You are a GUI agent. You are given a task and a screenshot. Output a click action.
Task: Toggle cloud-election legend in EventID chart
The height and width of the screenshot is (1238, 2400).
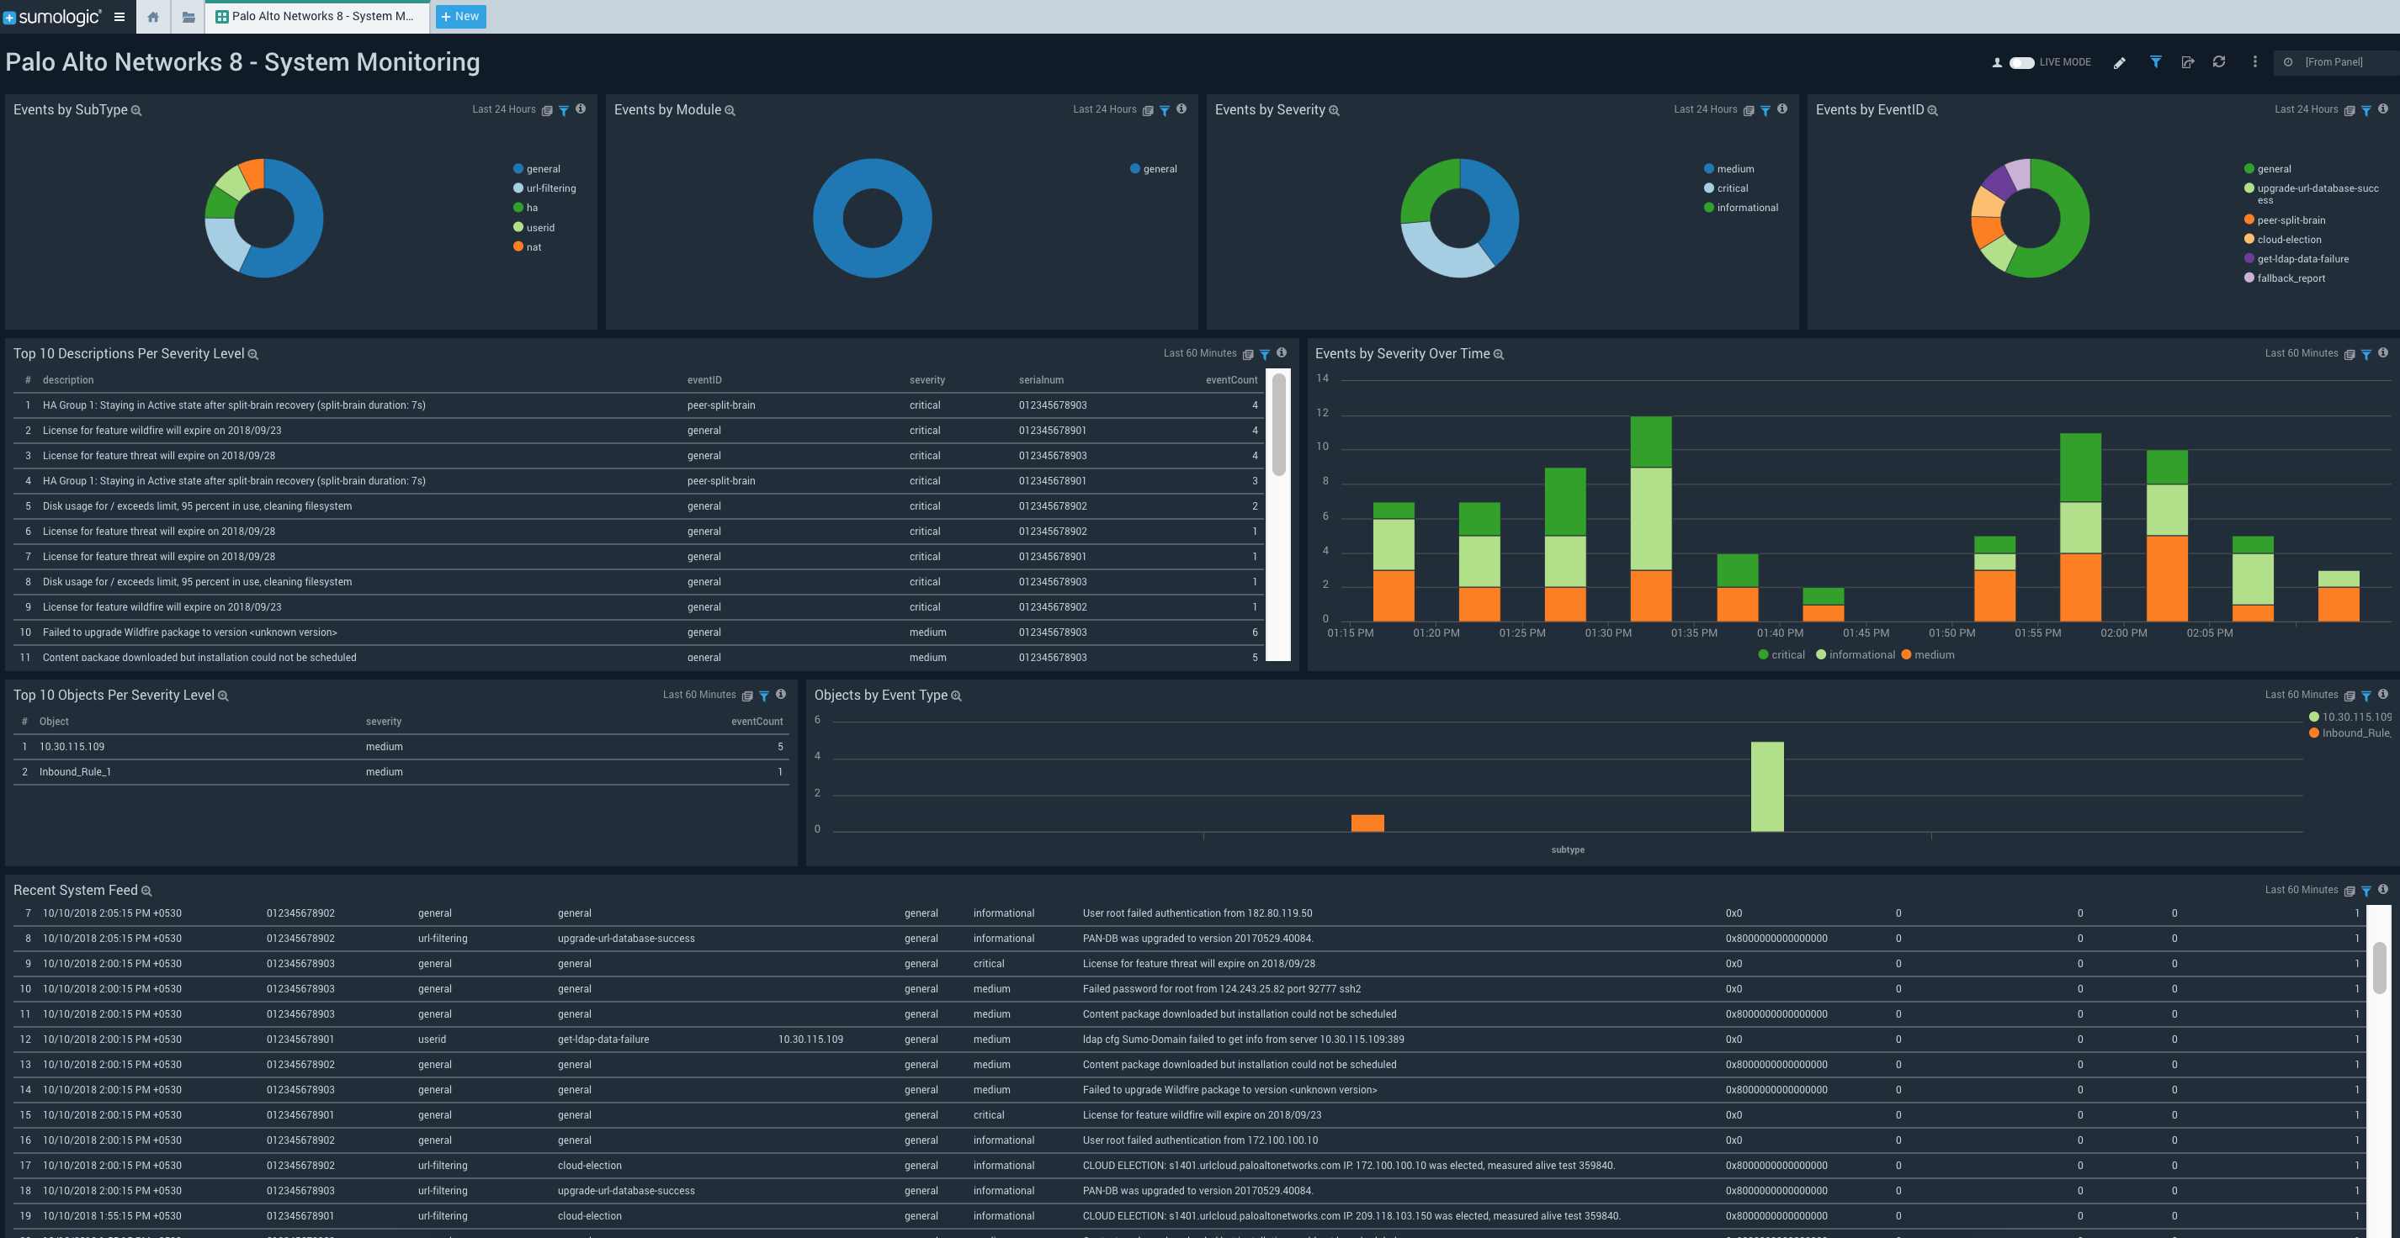pyautogui.click(x=2282, y=241)
